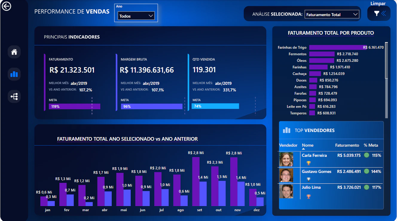Click the Limpar filter funnel icon

pyautogui.click(x=377, y=13)
